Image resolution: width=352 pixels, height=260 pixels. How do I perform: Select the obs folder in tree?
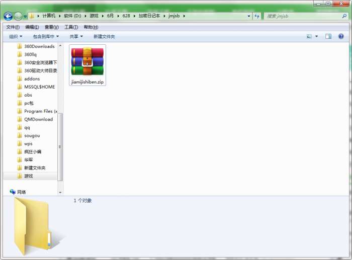tap(25, 95)
